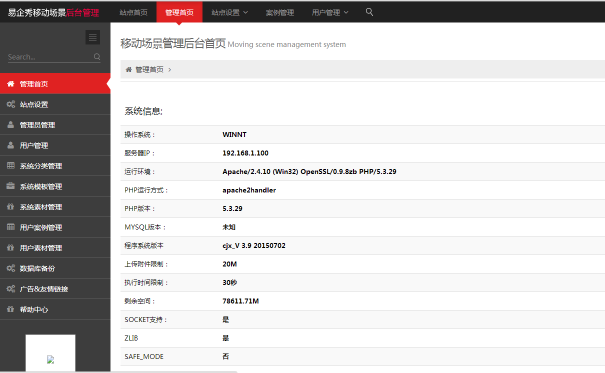Click table icon beside 系统分类管理
605x373 pixels.
[x=10, y=166]
